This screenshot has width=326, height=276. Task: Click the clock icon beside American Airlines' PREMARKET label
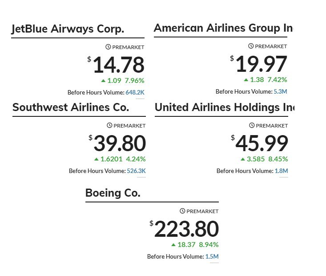[x=251, y=46]
